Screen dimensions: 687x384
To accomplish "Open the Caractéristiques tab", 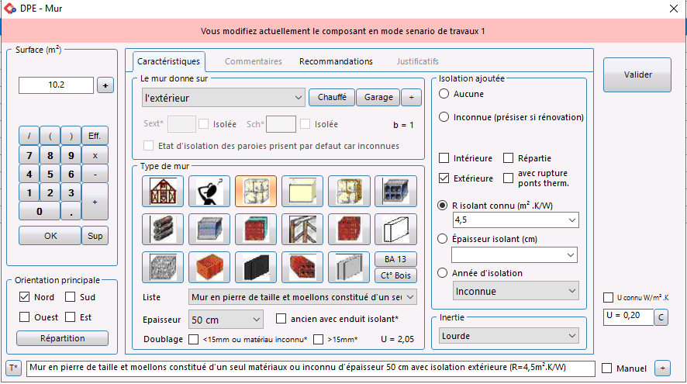I will pyautogui.click(x=168, y=61).
